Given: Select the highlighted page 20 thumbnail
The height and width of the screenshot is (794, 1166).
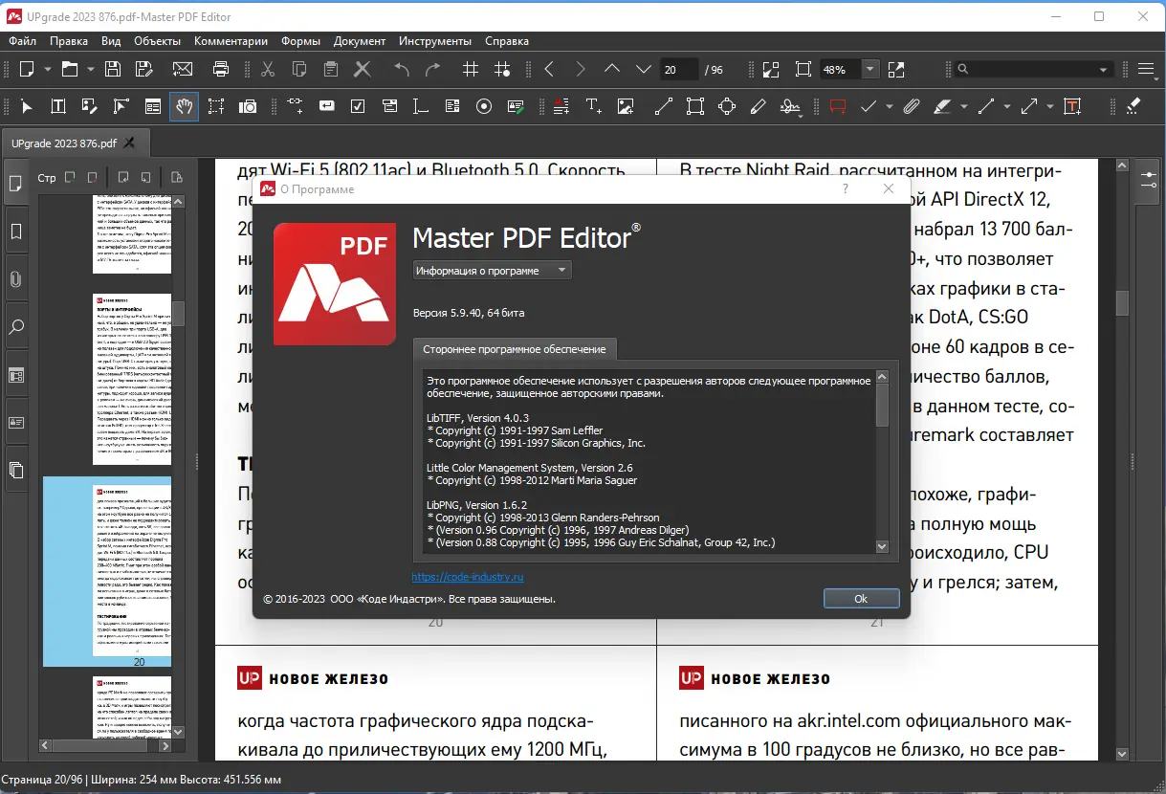Looking at the screenshot, I should click(x=107, y=571).
